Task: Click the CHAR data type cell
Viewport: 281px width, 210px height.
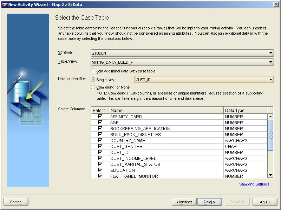Action: click(245, 146)
